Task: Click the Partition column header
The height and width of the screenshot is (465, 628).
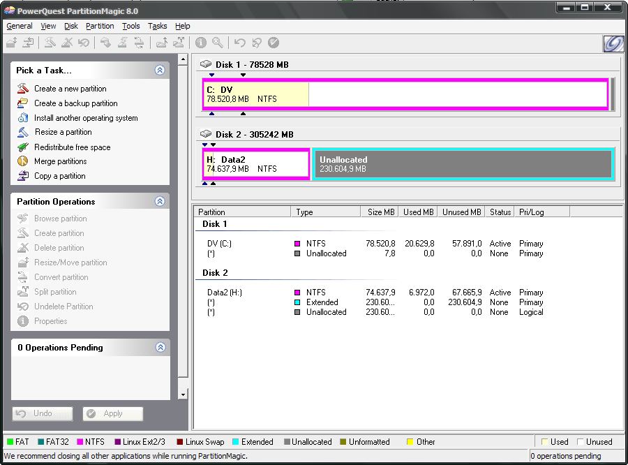Action: click(x=243, y=212)
